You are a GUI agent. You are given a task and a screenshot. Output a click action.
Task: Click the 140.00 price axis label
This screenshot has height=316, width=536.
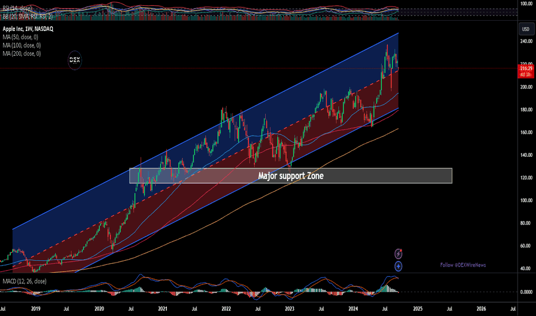coord(526,155)
